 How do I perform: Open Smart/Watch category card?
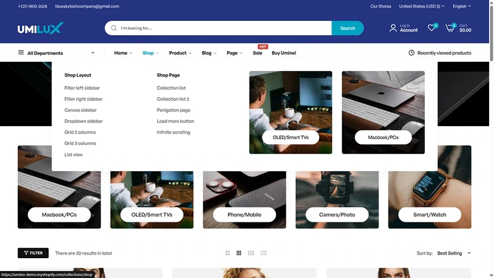click(x=430, y=214)
